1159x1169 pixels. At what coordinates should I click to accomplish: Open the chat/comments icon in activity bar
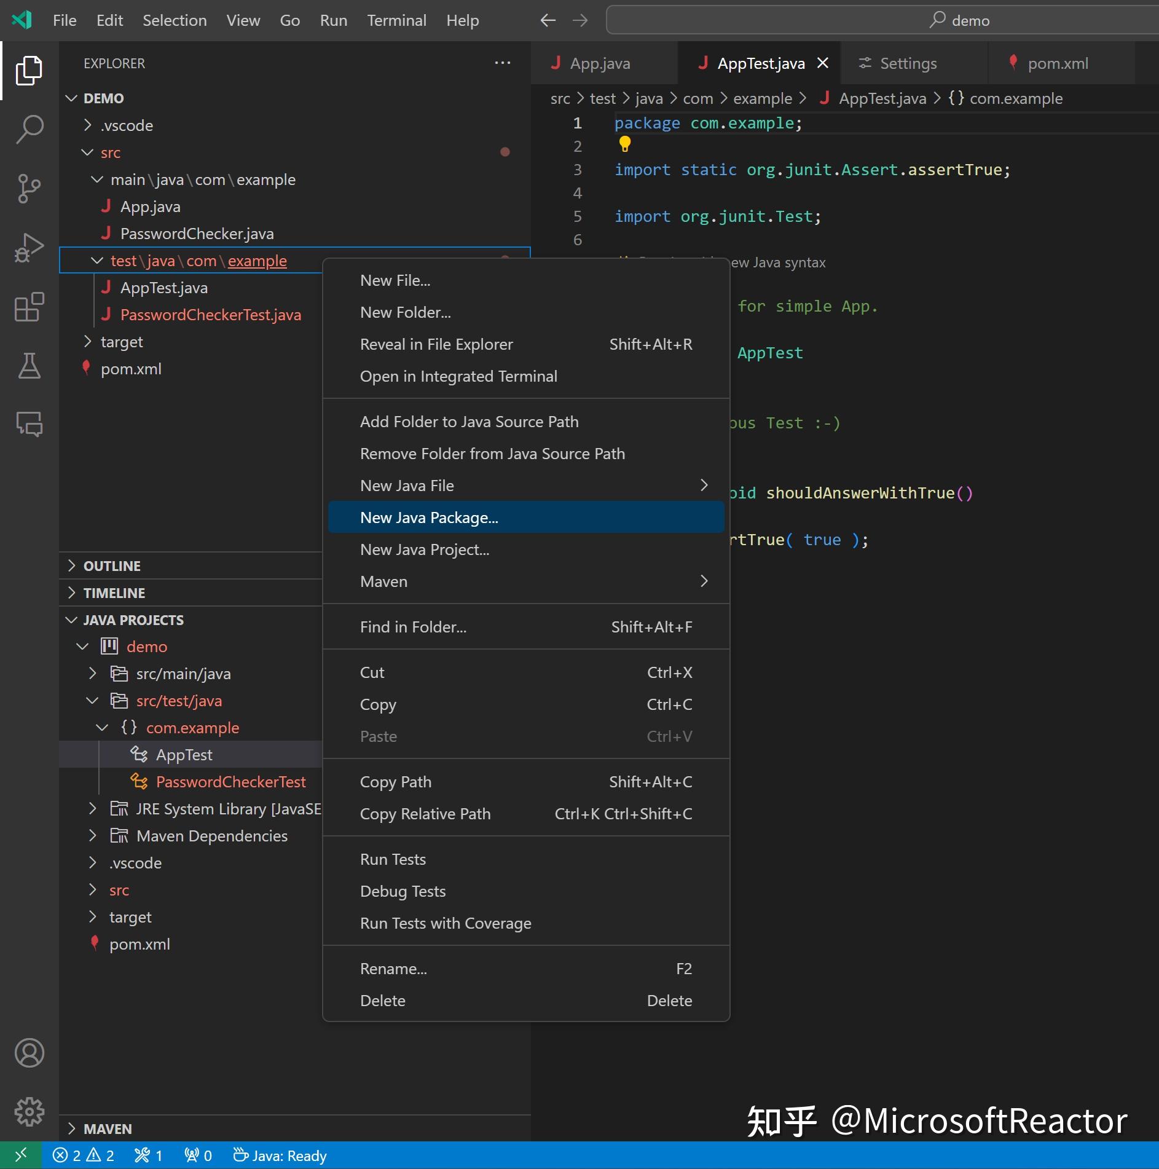point(29,423)
